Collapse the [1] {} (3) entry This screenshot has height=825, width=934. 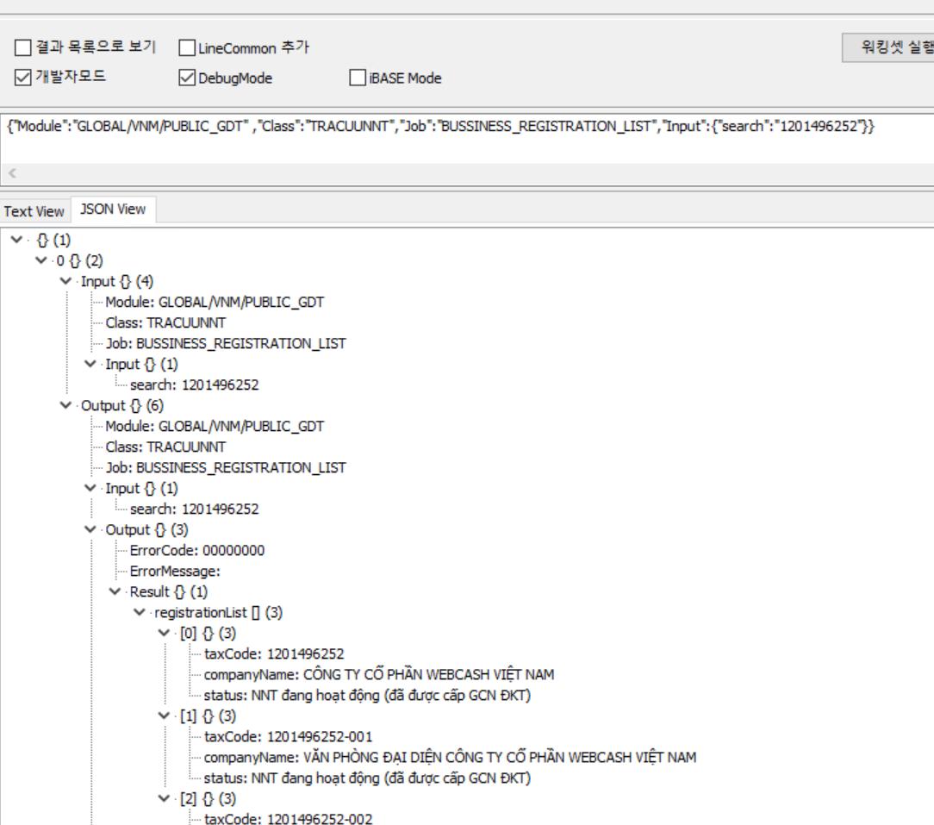[164, 716]
